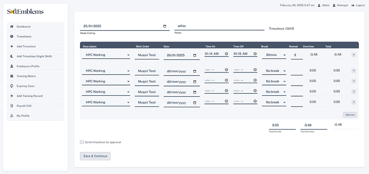Remove the second timesheet row
The image size is (369, 174).
(354, 71)
